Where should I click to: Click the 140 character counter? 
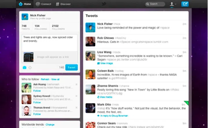[x=62, y=67]
